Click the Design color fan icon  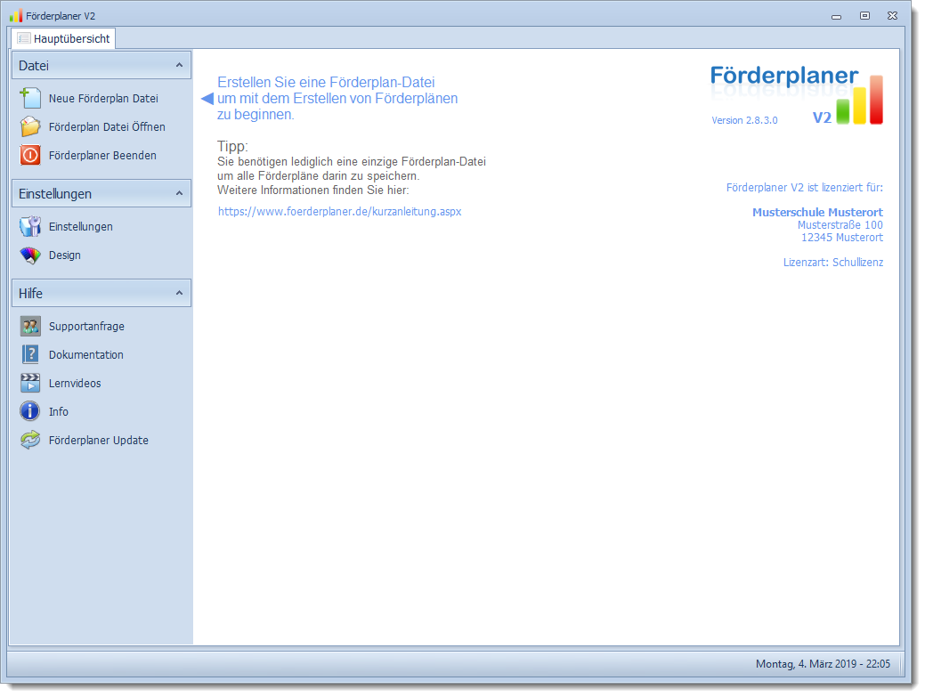[x=30, y=255]
